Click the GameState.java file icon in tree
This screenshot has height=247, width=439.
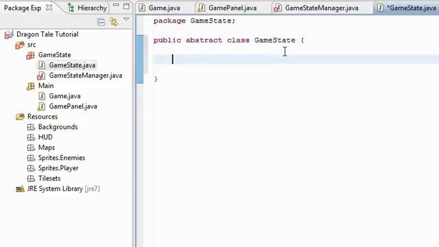(x=42, y=65)
